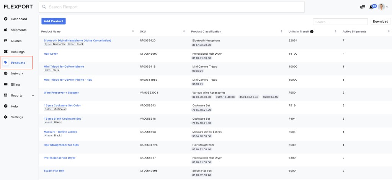Select the Network menu item
Image resolution: width=392 pixels, height=180 pixels.
point(16,74)
